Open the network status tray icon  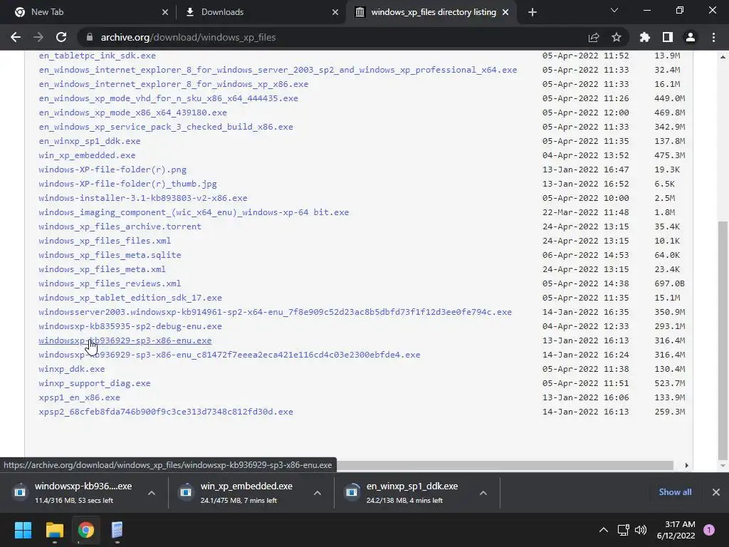pos(624,530)
